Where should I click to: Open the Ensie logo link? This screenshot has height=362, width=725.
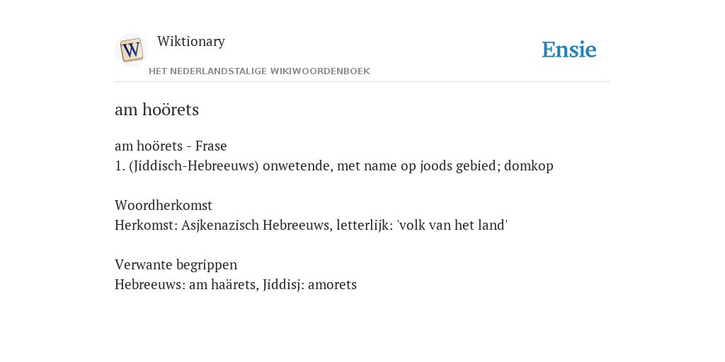click(569, 49)
